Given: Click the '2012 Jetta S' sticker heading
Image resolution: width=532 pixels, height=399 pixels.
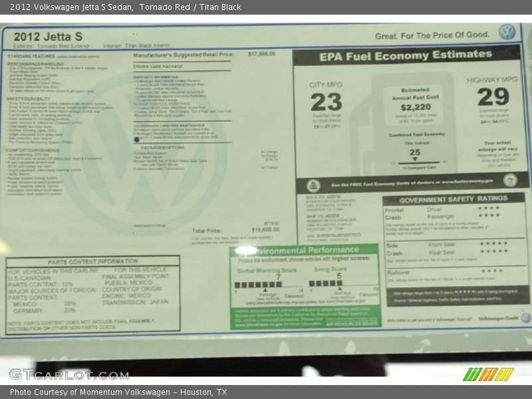Looking at the screenshot, I should pos(48,37).
